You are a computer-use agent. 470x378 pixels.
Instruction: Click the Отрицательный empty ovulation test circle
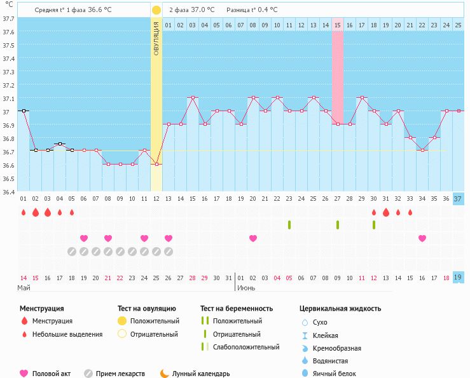coord(121,334)
